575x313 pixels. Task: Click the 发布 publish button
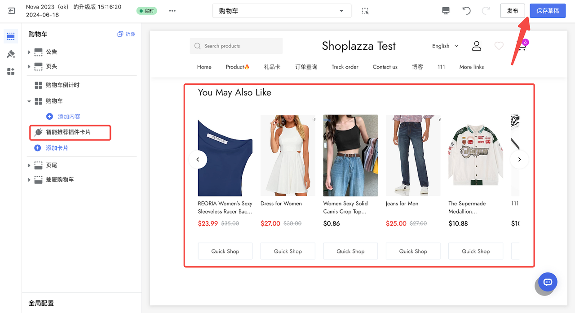(513, 10)
